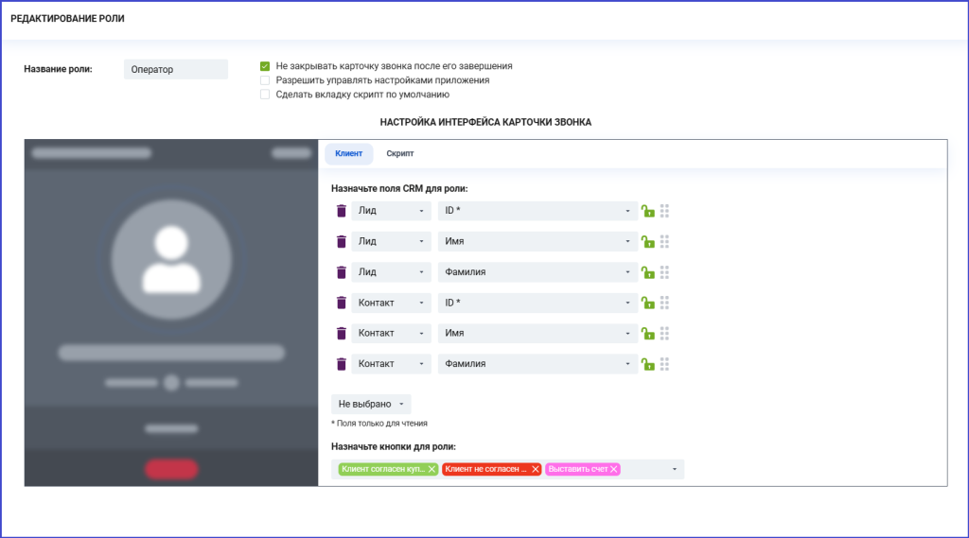Viewport: 969px width, 538px height.
Task: Grab drag handle of Лид ID row
Action: 664,211
